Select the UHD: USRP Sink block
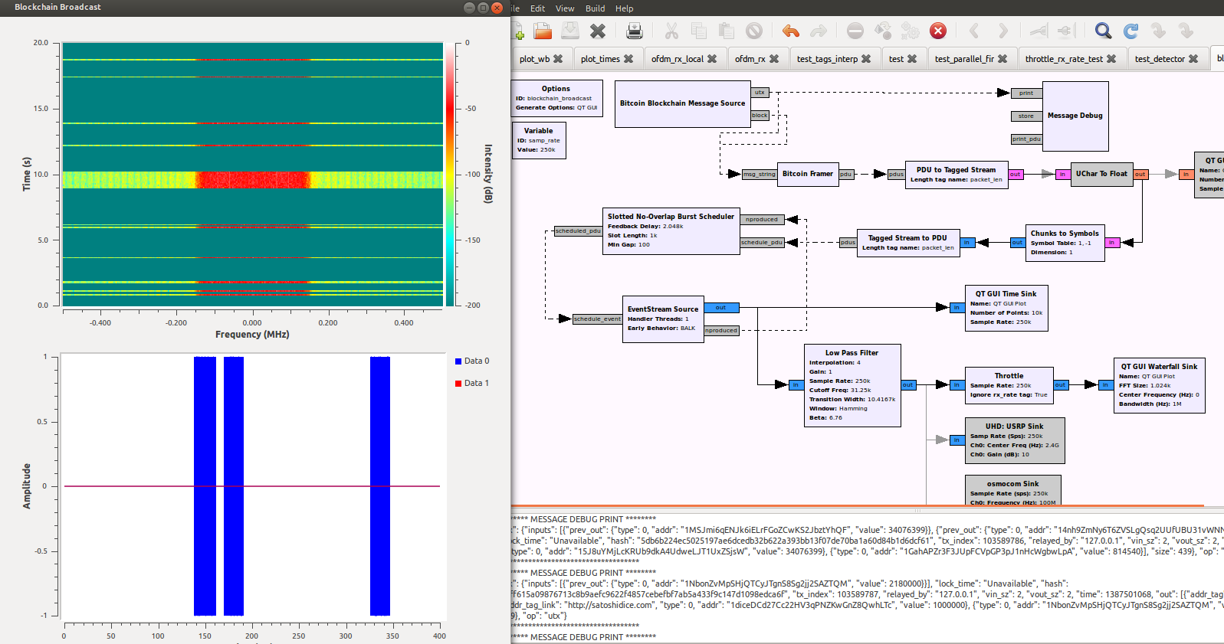Screen dimensions: 1224x644 tap(1015, 440)
